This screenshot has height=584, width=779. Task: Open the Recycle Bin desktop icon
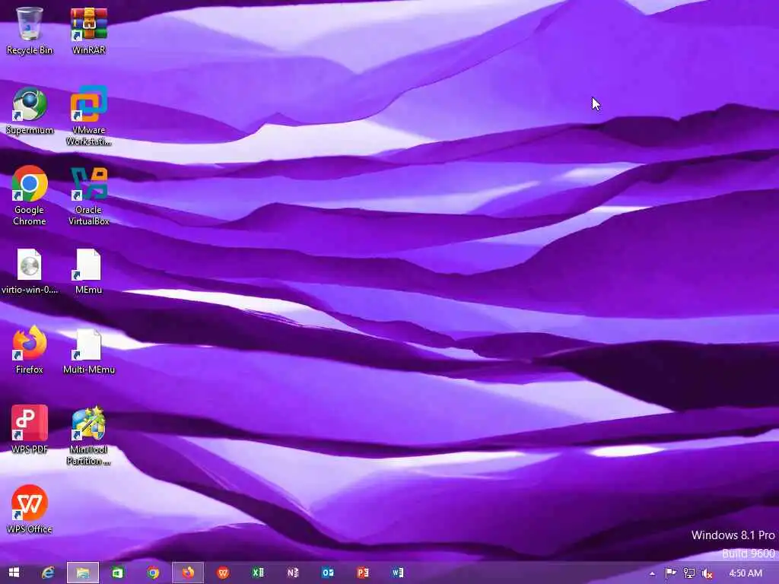point(30,30)
